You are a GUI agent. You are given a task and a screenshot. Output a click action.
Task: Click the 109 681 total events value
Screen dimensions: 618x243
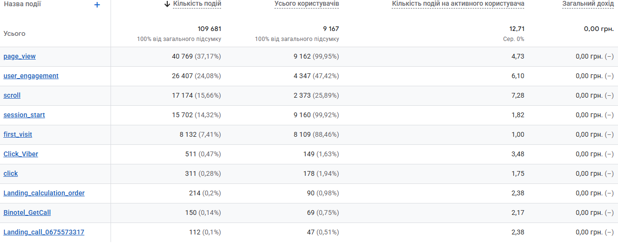[x=210, y=29]
